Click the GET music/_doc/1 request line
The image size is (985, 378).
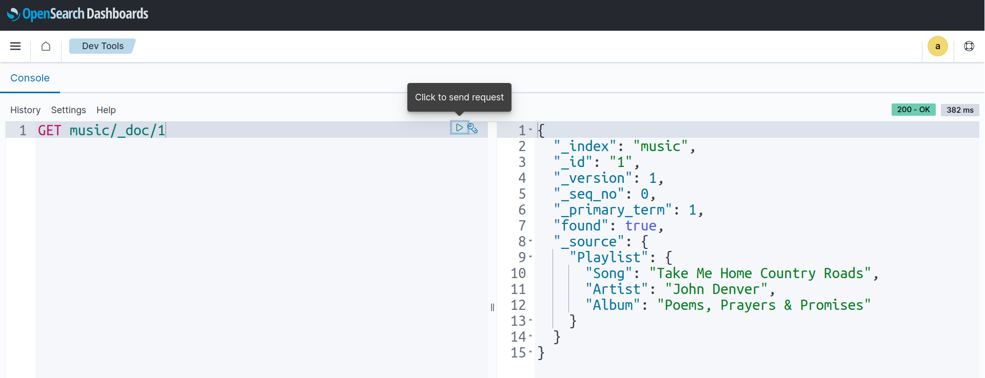pos(102,130)
